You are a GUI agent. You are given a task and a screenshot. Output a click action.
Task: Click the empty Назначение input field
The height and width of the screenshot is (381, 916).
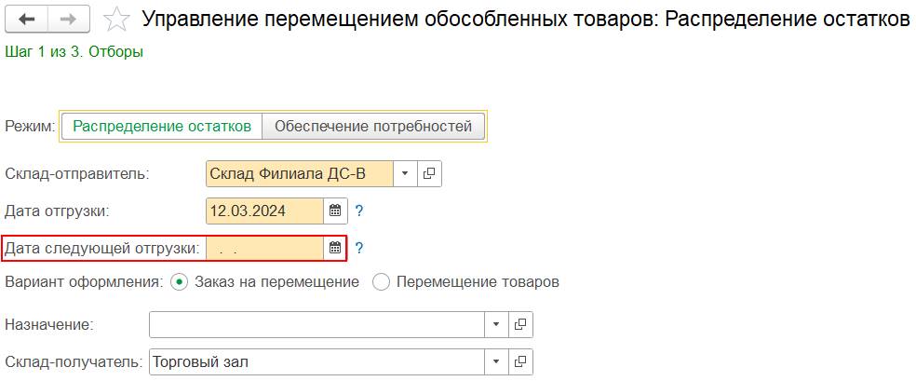point(317,324)
